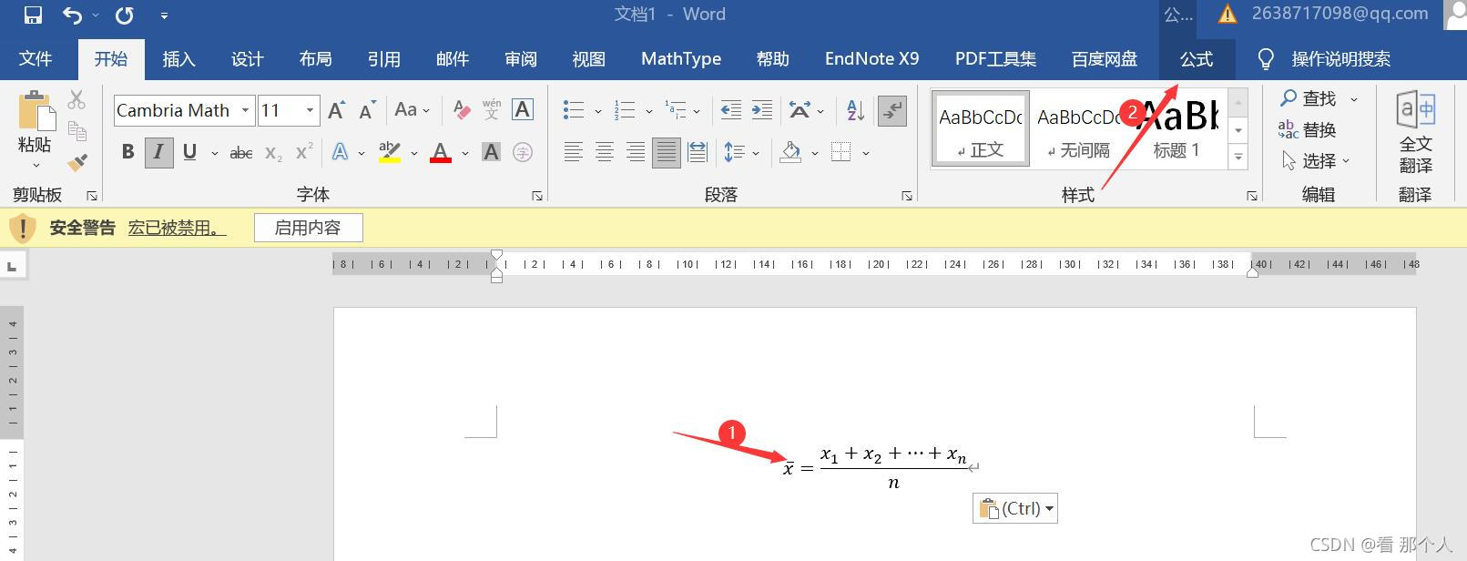Toggle Italic formatting button
1467x561 pixels.
click(158, 152)
